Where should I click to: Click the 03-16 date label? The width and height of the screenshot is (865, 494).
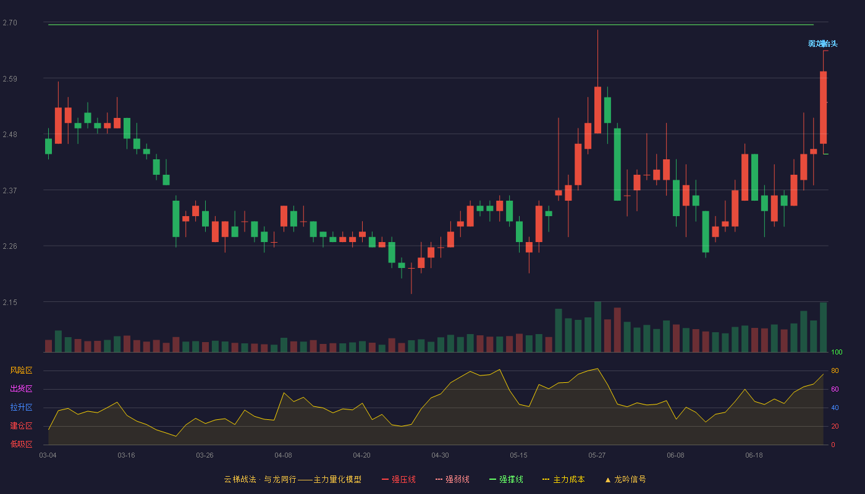[x=126, y=455]
